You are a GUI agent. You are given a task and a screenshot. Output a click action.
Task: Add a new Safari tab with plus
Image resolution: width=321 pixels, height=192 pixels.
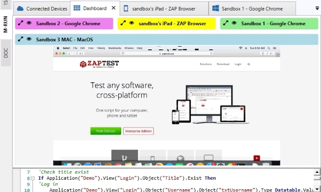[278, 55]
